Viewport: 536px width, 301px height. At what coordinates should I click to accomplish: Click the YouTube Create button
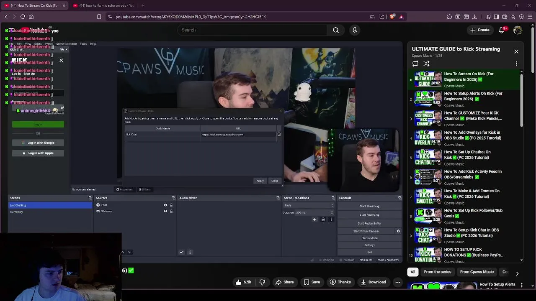pos(479,30)
